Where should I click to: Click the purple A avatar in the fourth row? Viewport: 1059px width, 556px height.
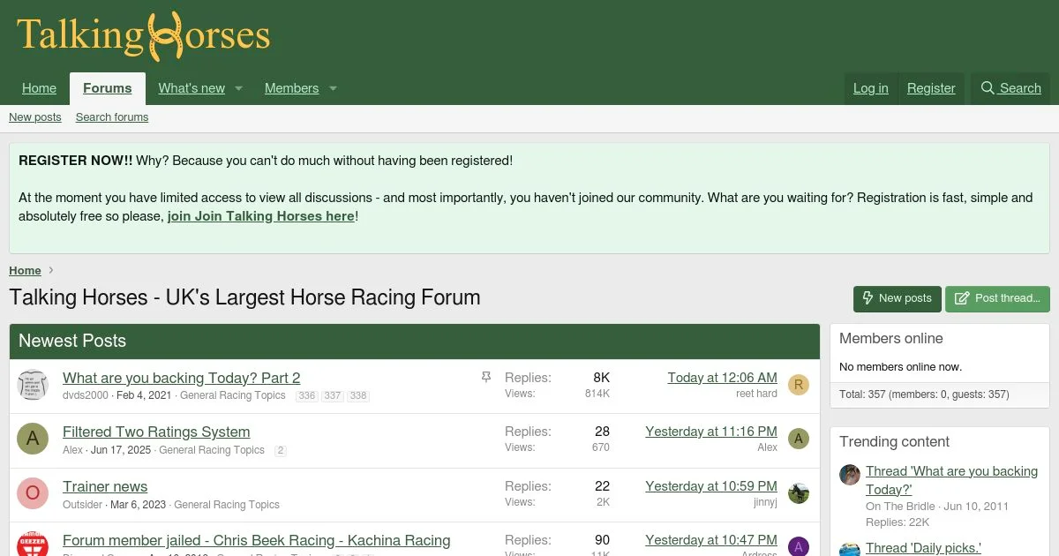pos(799,546)
